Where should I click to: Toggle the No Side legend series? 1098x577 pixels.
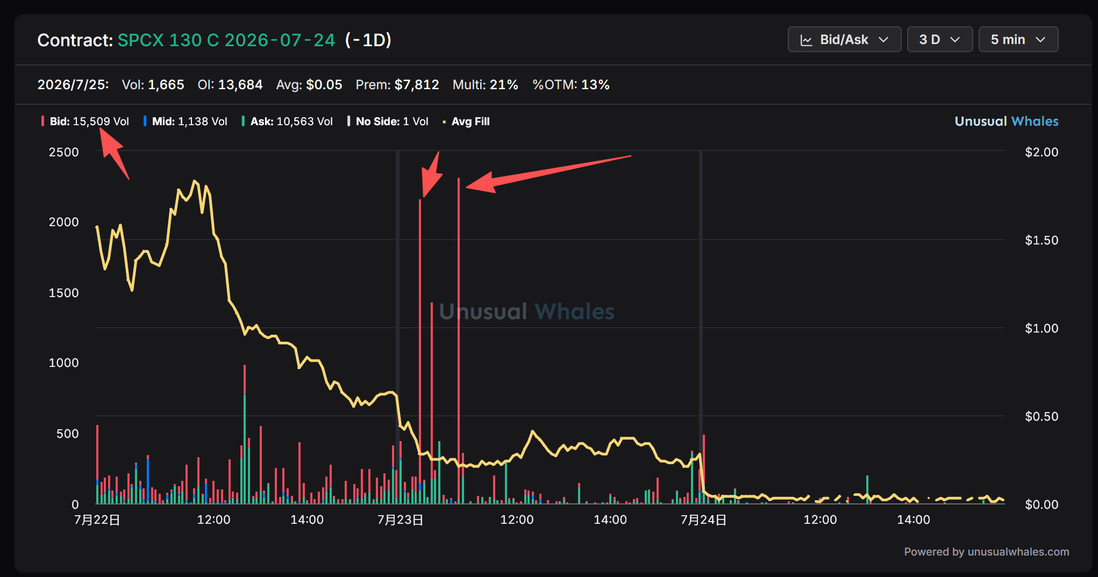click(388, 121)
